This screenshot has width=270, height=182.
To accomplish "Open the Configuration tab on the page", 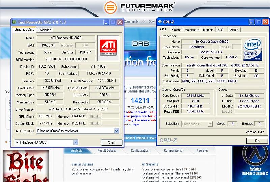I will tap(140, 151).
